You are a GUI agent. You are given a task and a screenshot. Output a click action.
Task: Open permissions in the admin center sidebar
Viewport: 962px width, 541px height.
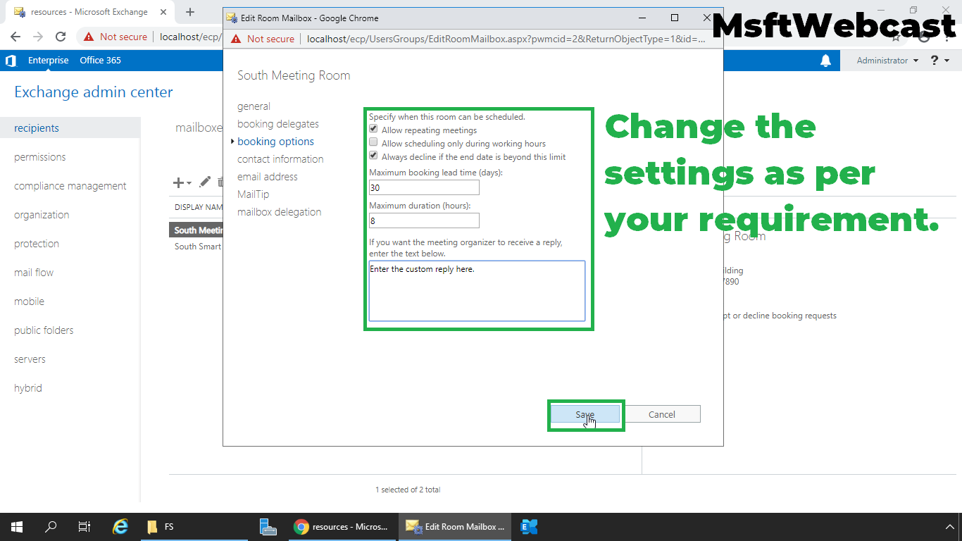40,157
